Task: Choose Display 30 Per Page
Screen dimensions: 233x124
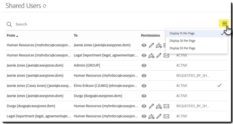Action: coord(182,41)
